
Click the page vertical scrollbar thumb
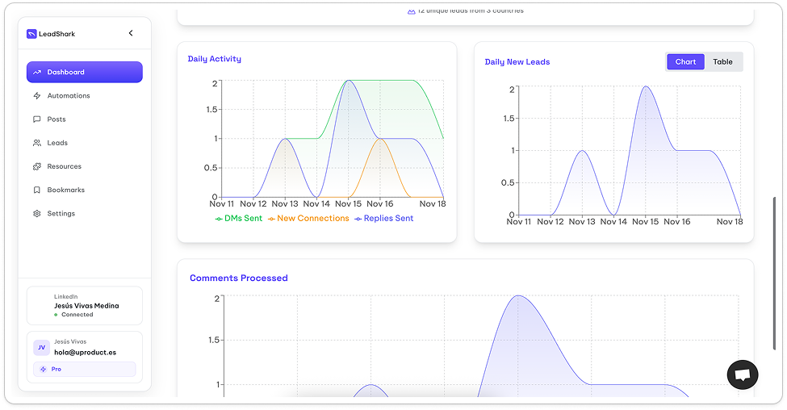[x=774, y=274]
